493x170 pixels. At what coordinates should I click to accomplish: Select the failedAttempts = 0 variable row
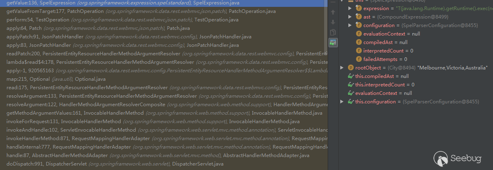(415, 59)
